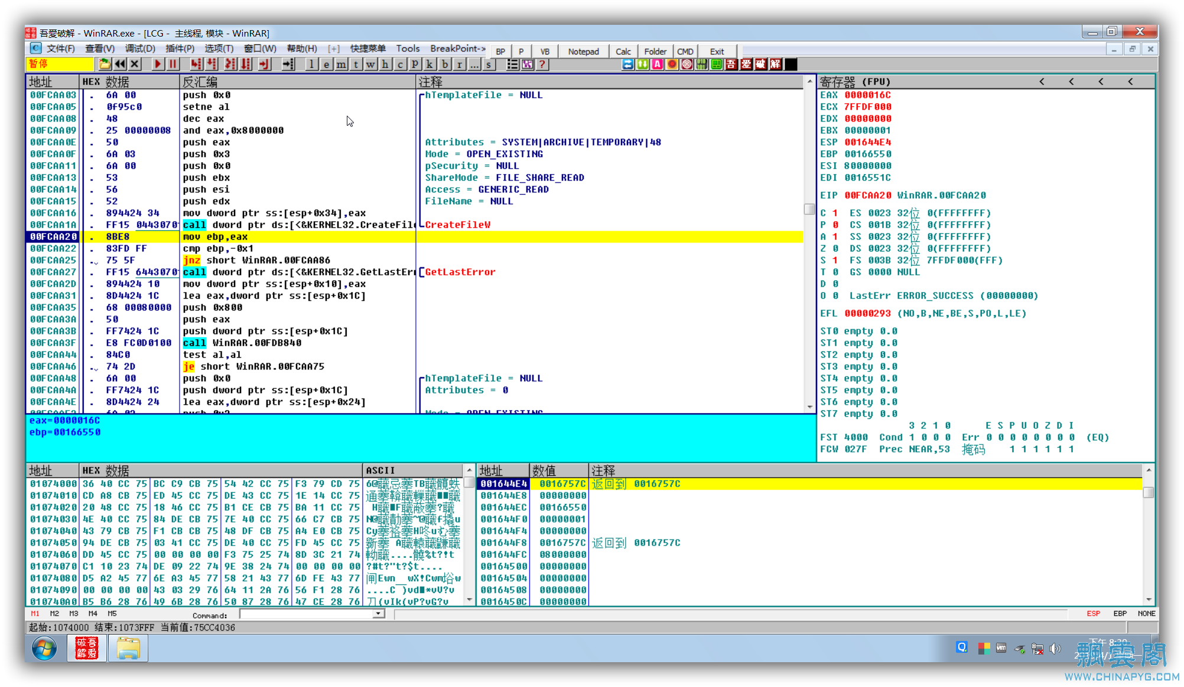This screenshot has height=687, width=1184.
Task: Open the Log window 'l' button
Action: [311, 64]
